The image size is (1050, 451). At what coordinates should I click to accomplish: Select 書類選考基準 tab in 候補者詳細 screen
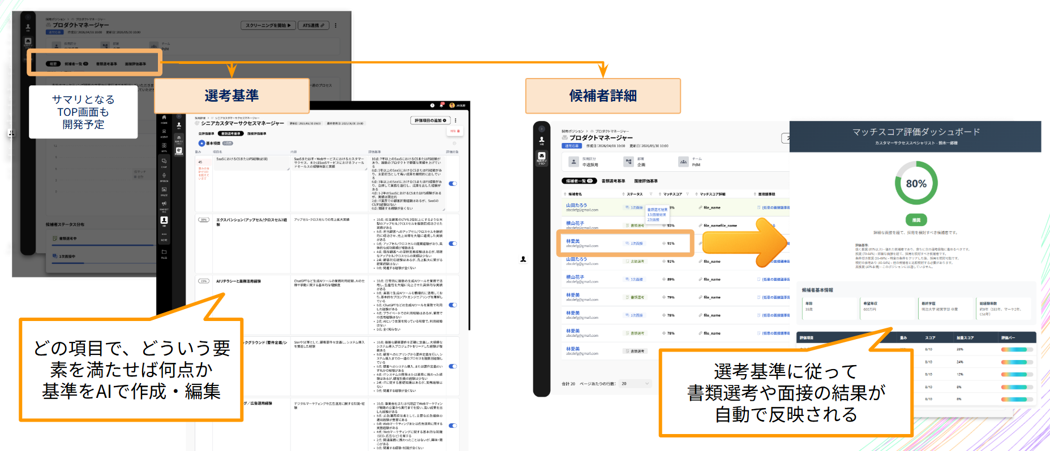[x=613, y=181]
